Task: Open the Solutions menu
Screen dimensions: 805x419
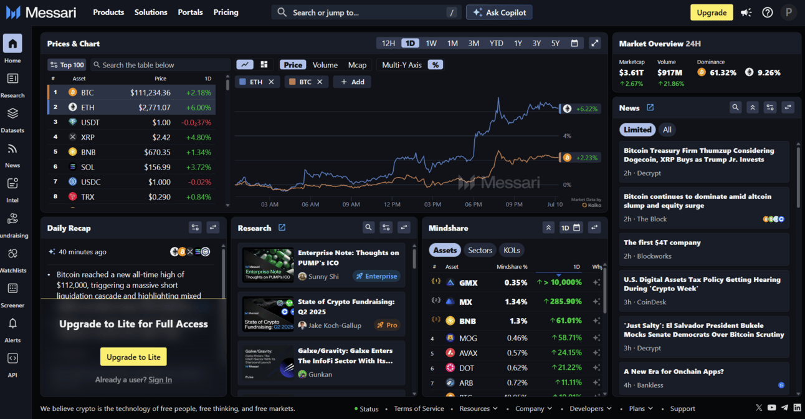Action: 151,12
